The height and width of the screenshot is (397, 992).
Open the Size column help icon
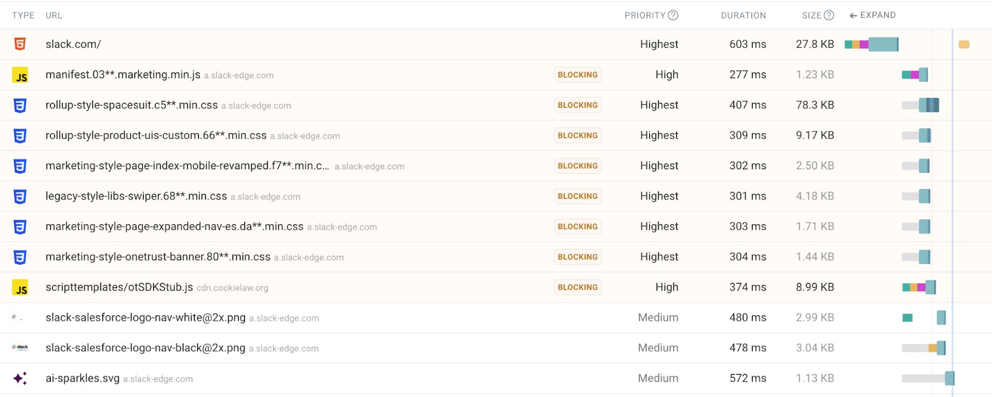[x=829, y=15]
